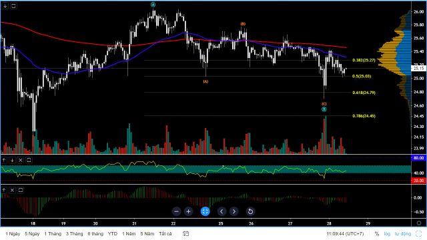Select the 5 Năm date range
Viewport: 427px width, 240px height.
147,233
